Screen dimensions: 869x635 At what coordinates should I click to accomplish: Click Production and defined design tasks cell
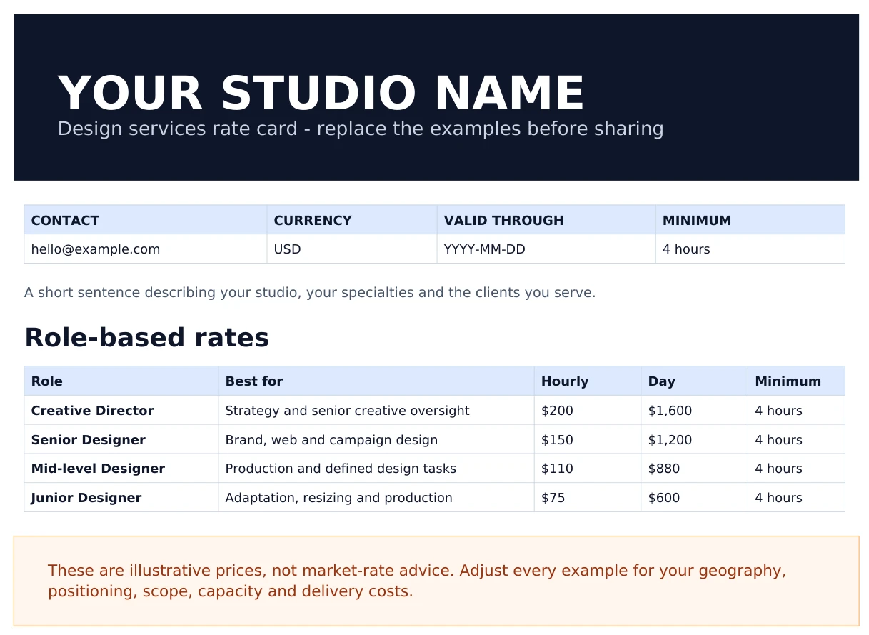pyautogui.click(x=376, y=469)
